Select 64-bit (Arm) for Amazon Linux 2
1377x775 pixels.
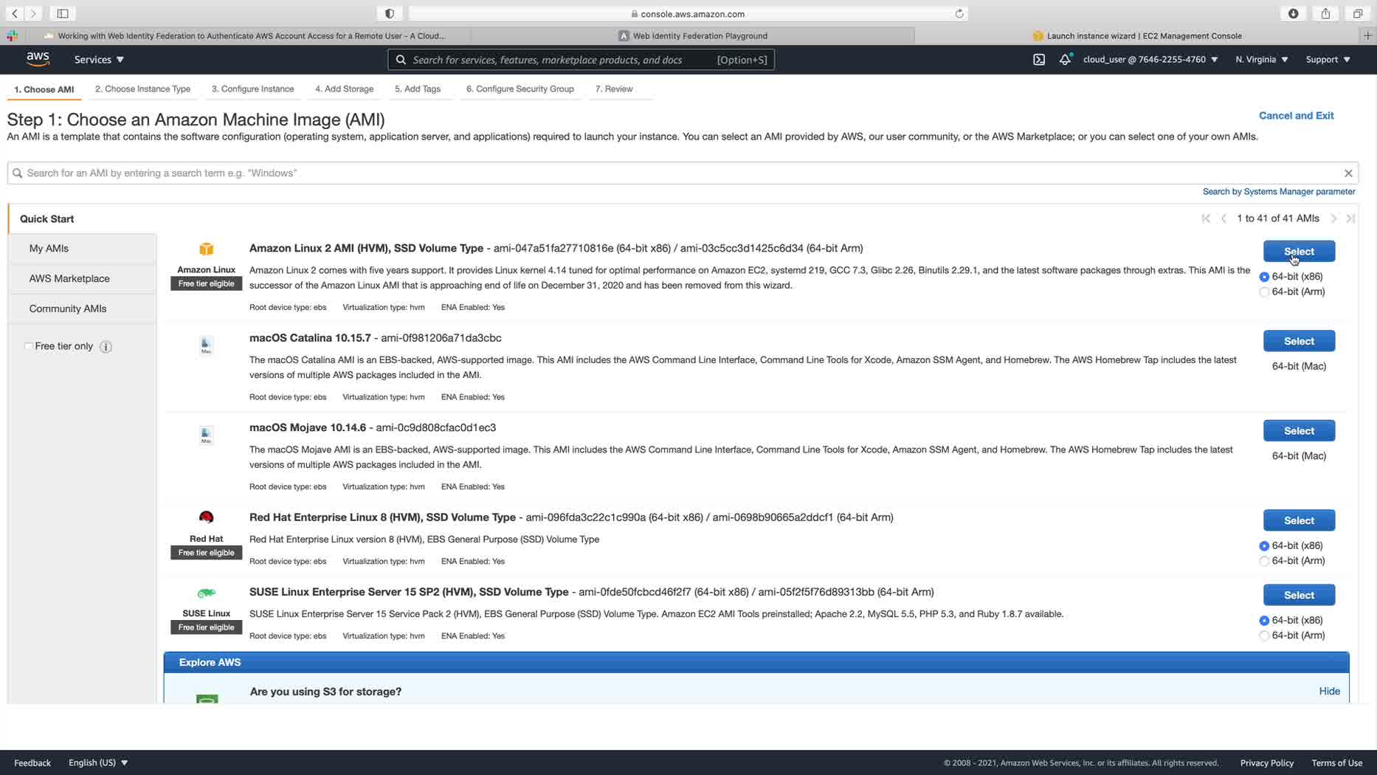tap(1264, 292)
